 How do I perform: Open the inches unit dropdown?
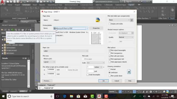click(x=98, y=67)
